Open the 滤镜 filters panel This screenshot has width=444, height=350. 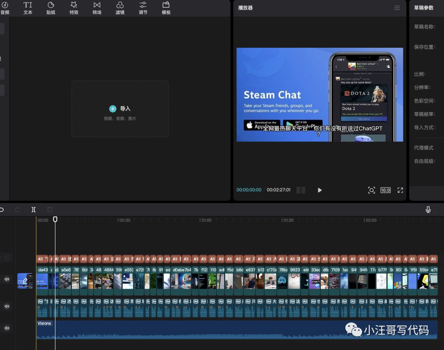click(x=120, y=8)
